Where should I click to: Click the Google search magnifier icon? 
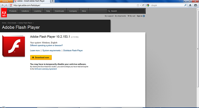185,5
